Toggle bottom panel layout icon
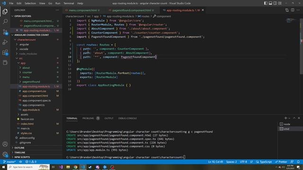Image resolution: width=303 pixels, height=170 pixels. click(x=270, y=3)
